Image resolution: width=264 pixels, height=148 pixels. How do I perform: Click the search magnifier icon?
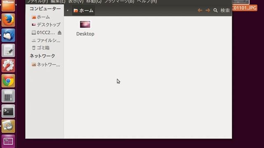215,10
